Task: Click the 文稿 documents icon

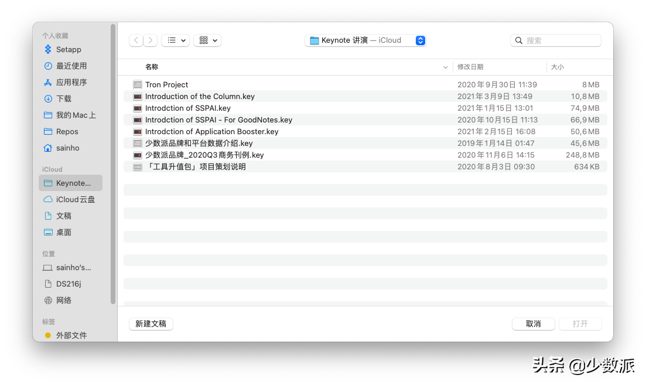Action: [48, 216]
